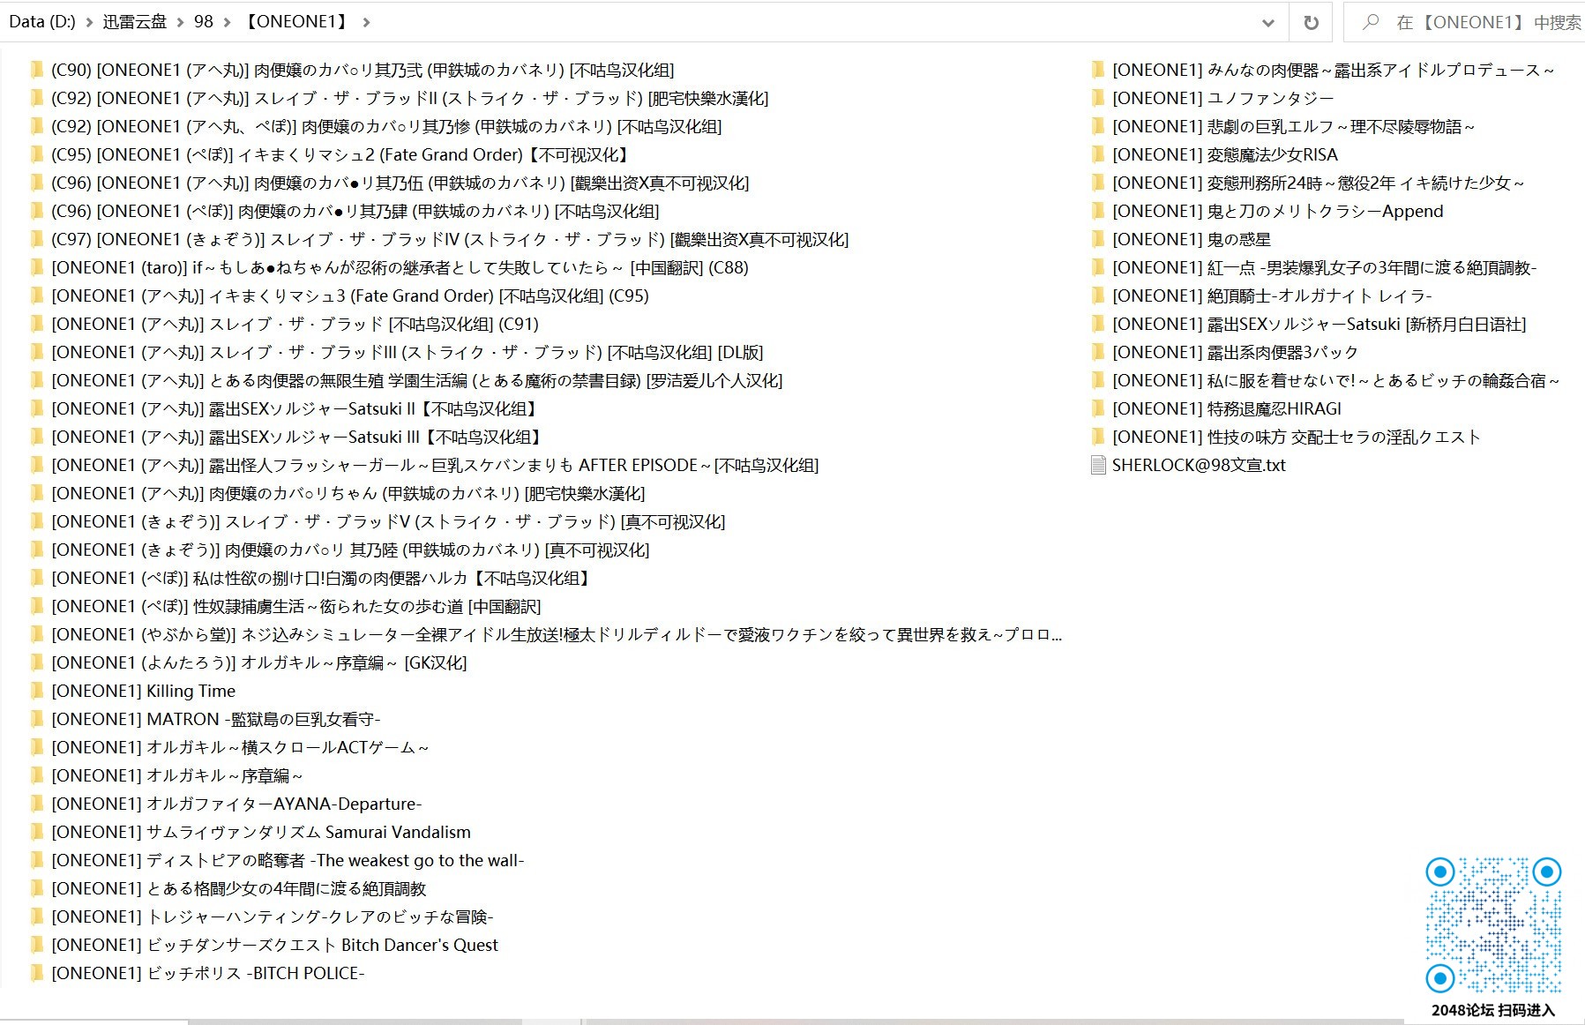Select folder name オルガキル～序章編～ without translation tag
This screenshot has width=1585, height=1025.
pyautogui.click(x=177, y=775)
